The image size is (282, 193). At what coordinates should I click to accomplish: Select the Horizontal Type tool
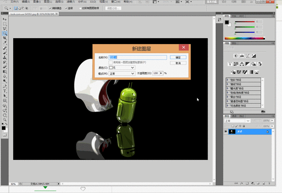click(5, 91)
